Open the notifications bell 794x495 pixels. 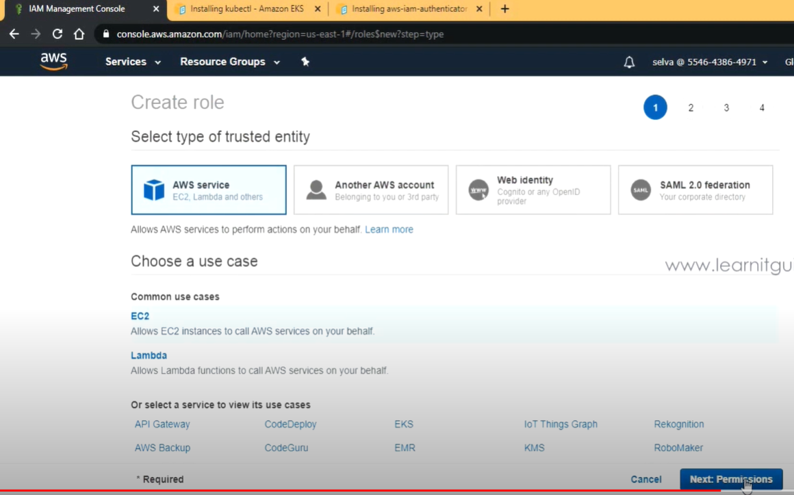point(629,62)
